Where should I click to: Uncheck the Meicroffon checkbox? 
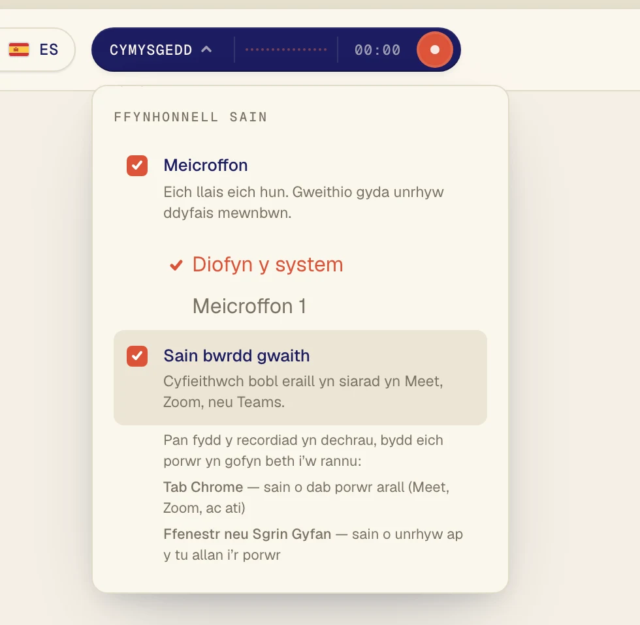pos(137,166)
